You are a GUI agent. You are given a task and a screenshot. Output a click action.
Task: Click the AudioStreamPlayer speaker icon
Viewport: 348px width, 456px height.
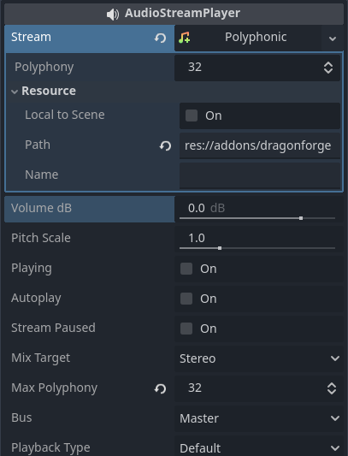[x=113, y=14]
